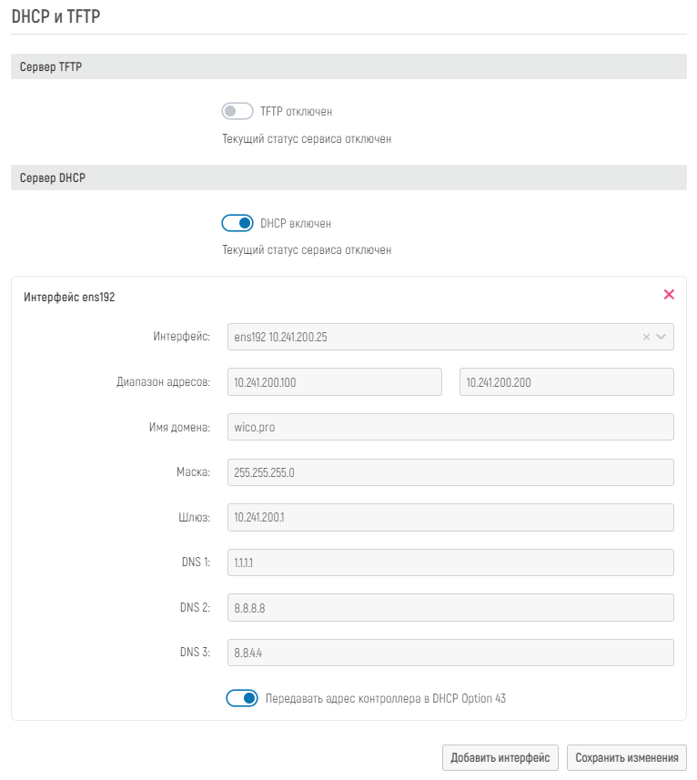Edit the subnet mask field 255.255.255.0
The height and width of the screenshot is (780, 697).
pos(450,472)
